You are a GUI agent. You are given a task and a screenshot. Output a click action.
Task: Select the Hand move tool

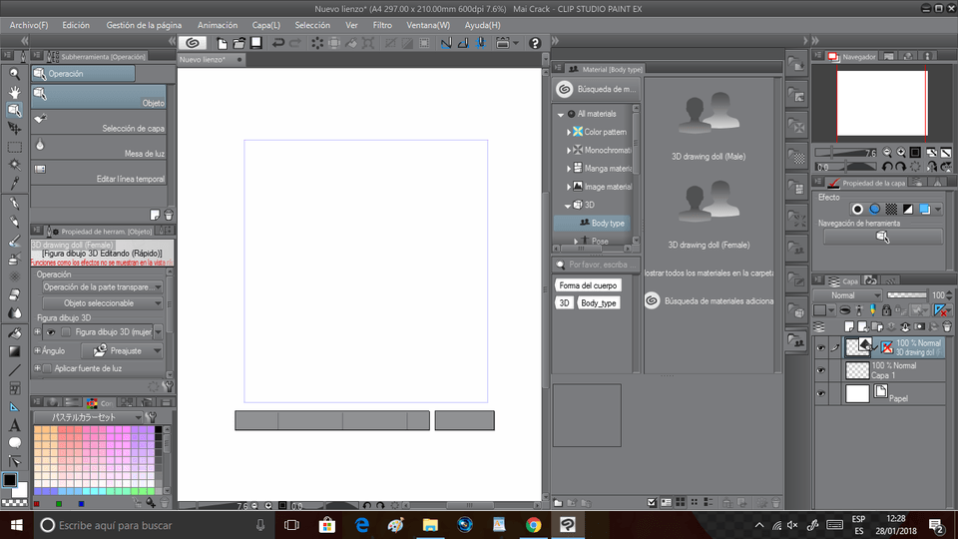[x=15, y=92]
